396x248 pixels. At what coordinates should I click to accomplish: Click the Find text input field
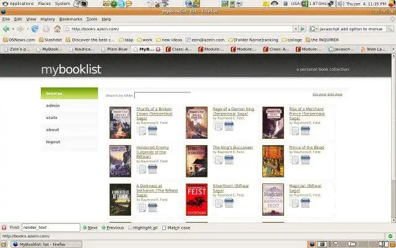point(51,228)
